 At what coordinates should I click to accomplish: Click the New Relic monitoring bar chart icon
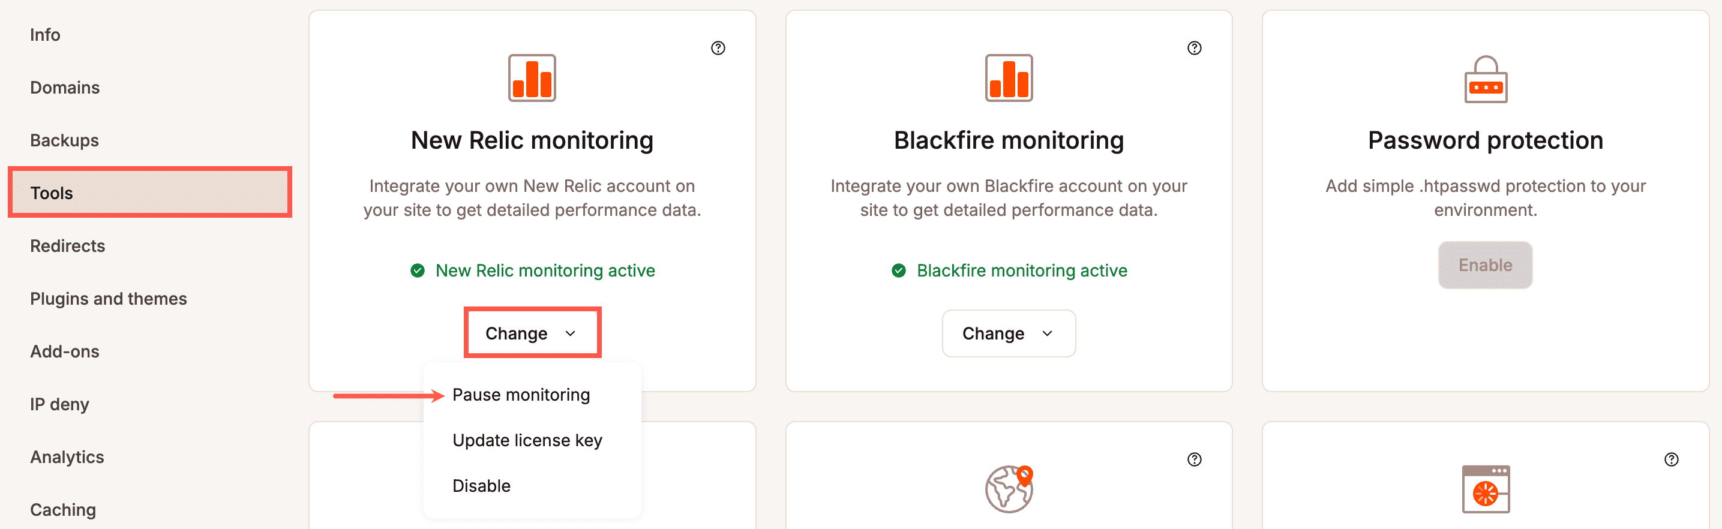pyautogui.click(x=532, y=79)
